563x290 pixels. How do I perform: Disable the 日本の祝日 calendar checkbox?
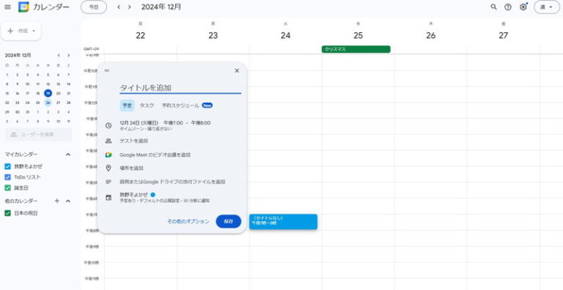tap(7, 213)
